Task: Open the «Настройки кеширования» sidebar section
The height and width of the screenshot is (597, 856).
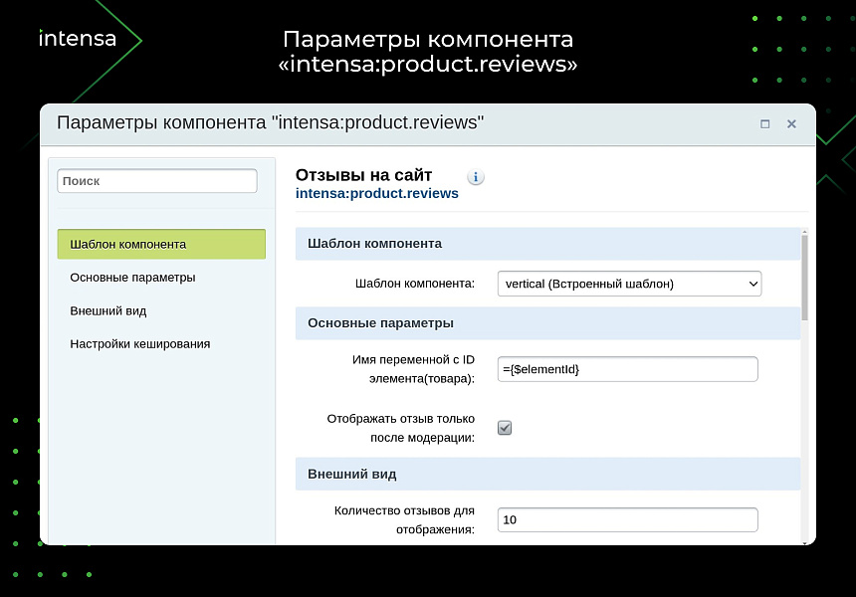Action: pos(139,343)
